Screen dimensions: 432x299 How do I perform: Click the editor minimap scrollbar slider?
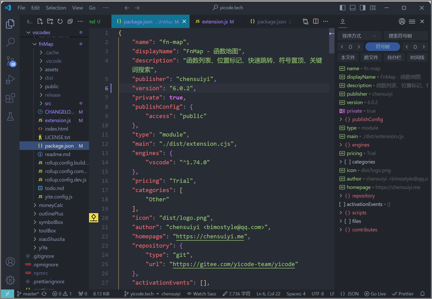click(332, 41)
